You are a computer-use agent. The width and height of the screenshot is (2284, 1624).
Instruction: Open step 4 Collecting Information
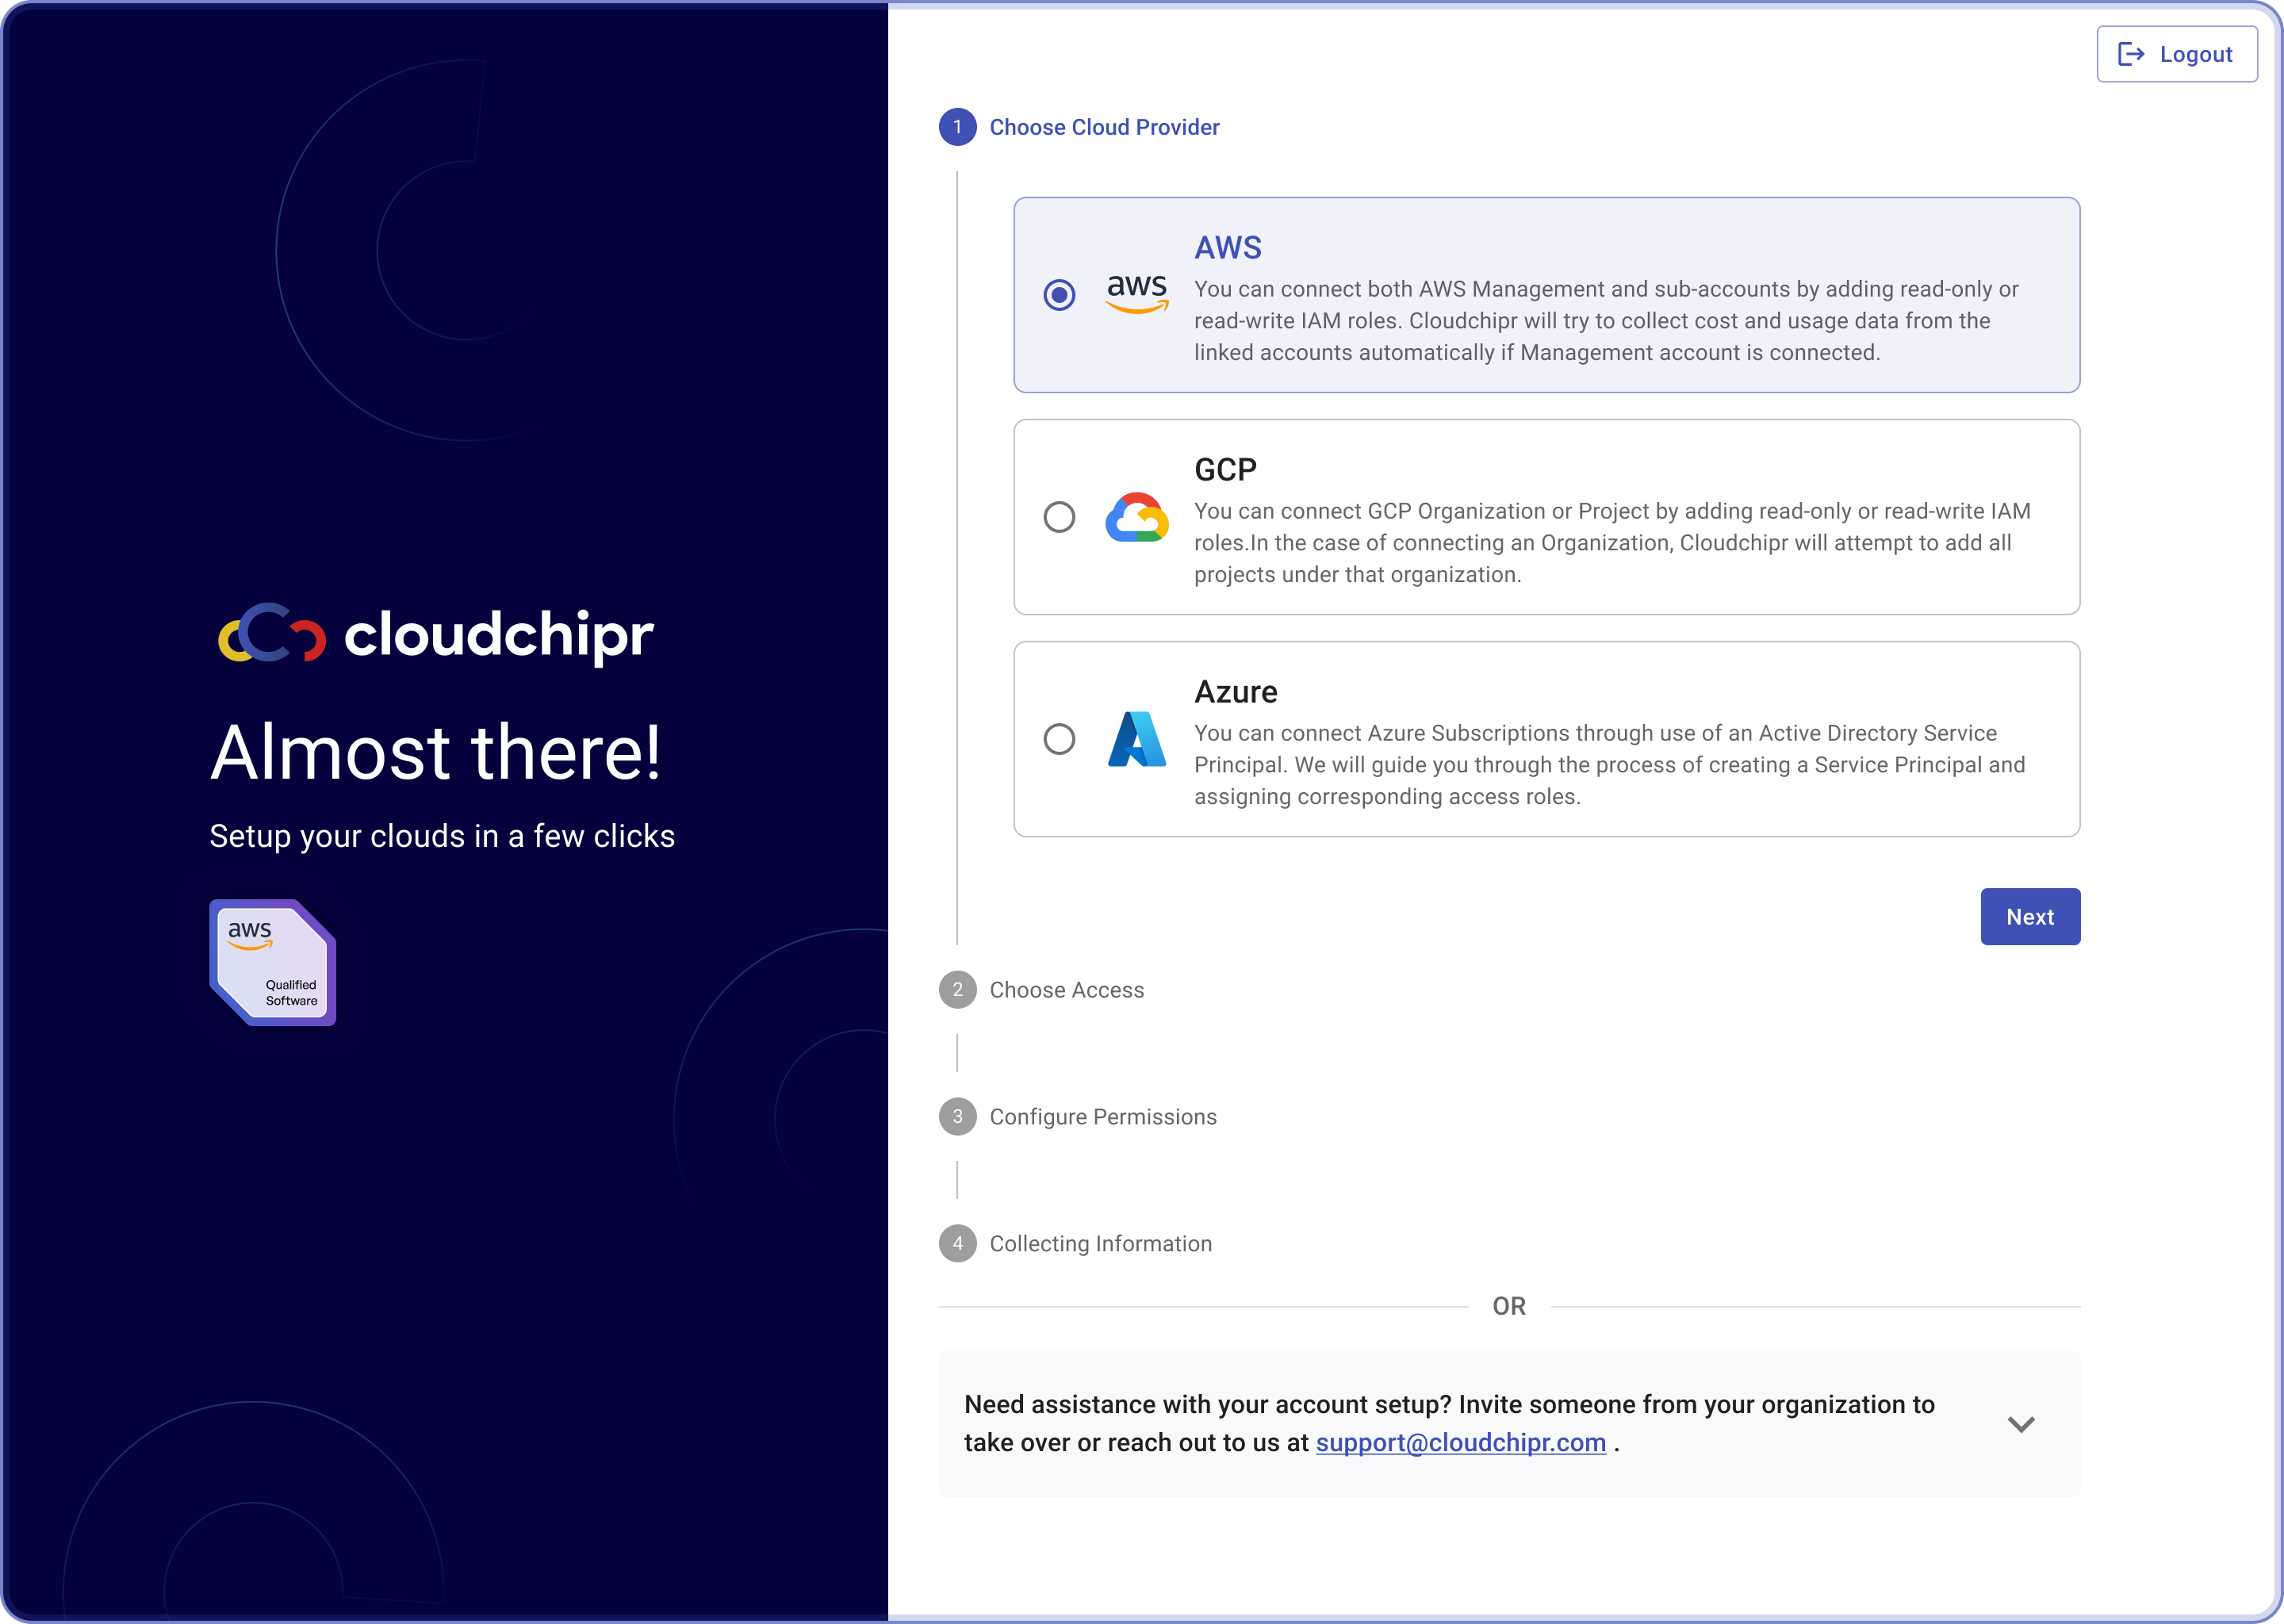(1075, 1244)
